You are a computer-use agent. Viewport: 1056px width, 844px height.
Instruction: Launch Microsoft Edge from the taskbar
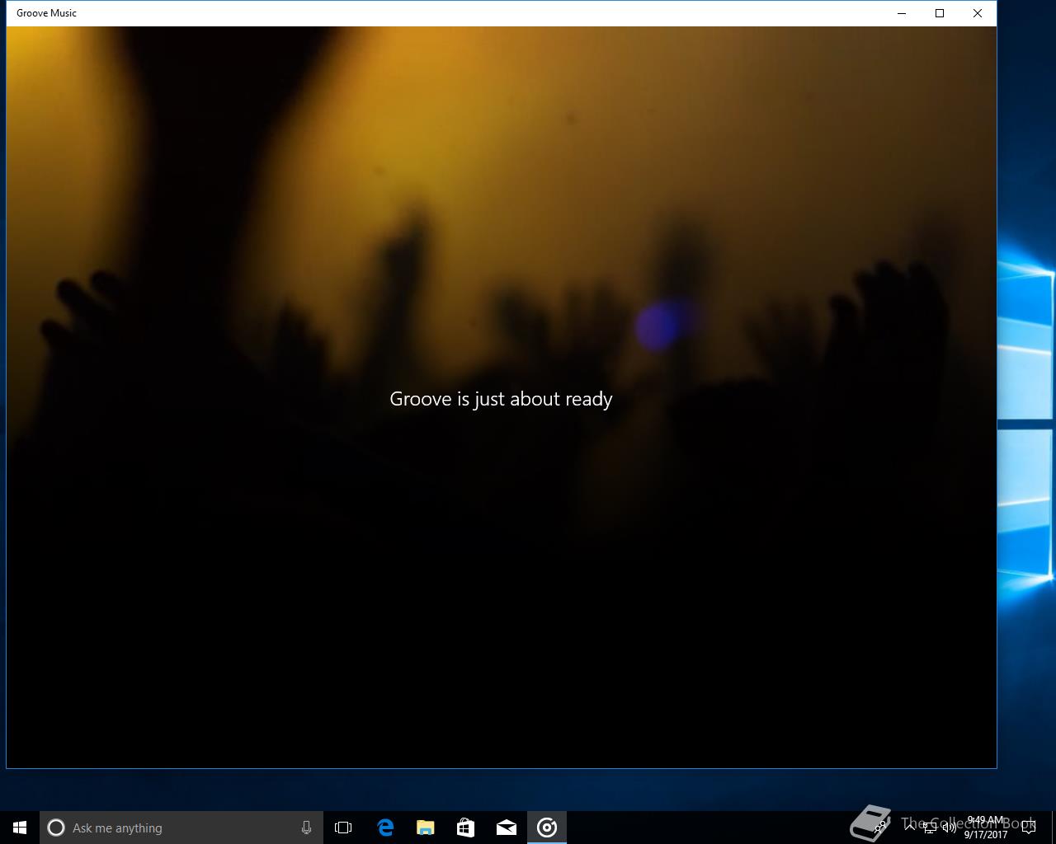pos(385,828)
